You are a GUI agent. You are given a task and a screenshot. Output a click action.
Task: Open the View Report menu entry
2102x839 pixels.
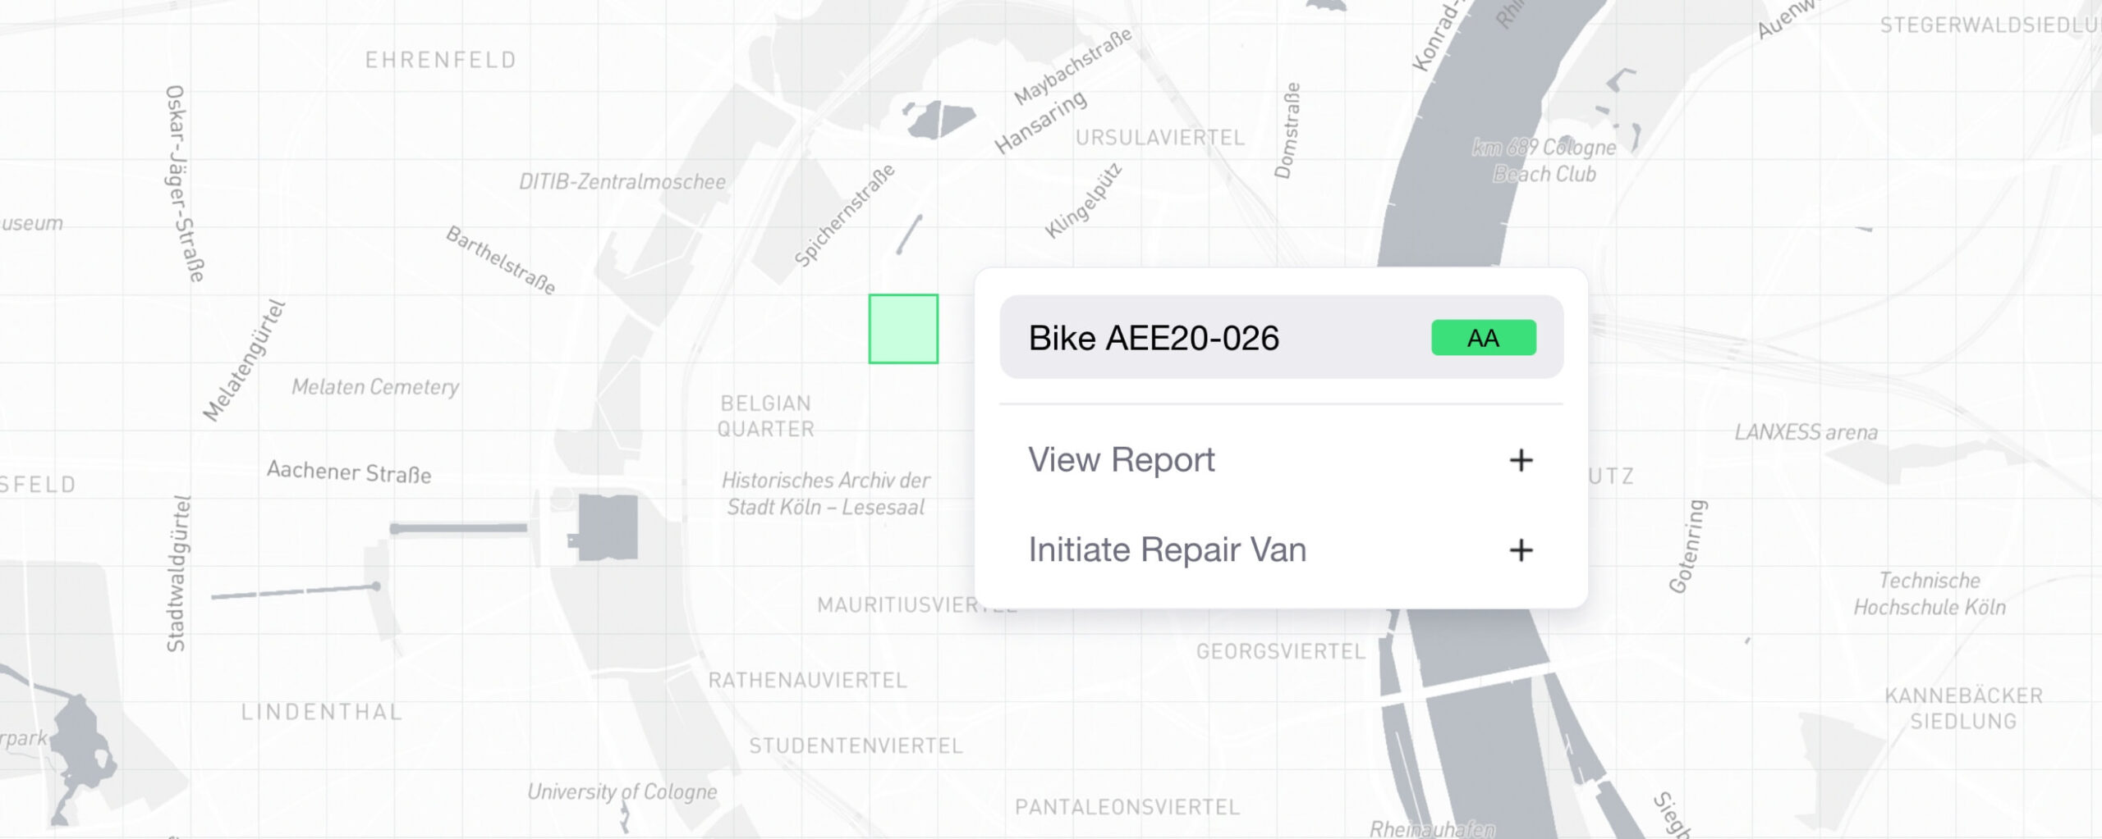click(1121, 460)
